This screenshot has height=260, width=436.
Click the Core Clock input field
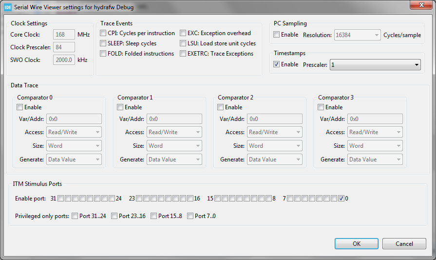tap(64, 35)
